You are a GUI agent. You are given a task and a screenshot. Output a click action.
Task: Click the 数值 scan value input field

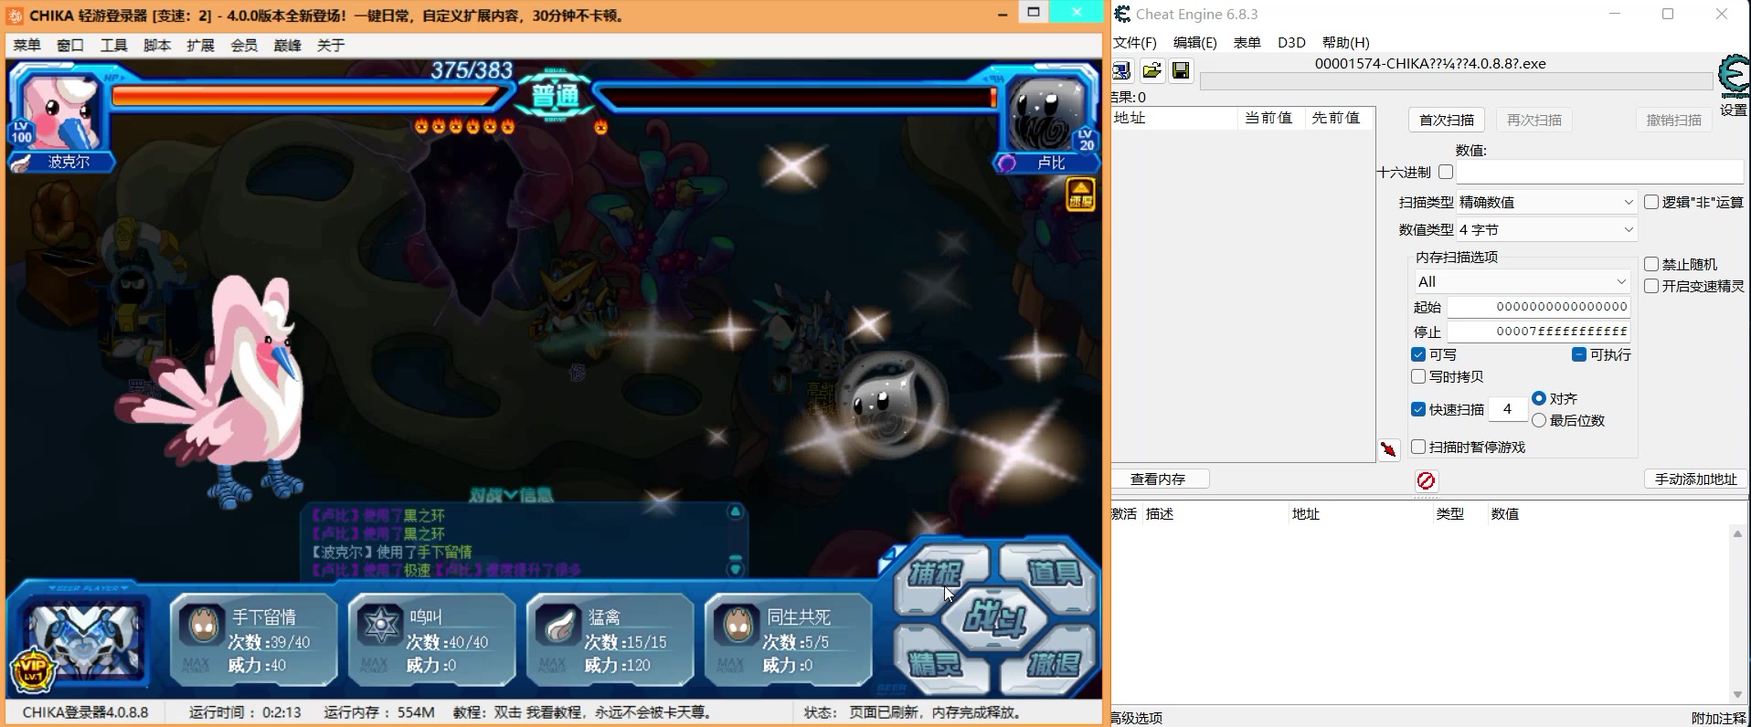1599,172
